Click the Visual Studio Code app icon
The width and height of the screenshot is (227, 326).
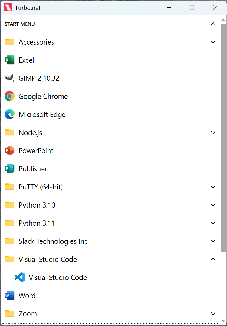coord(20,277)
